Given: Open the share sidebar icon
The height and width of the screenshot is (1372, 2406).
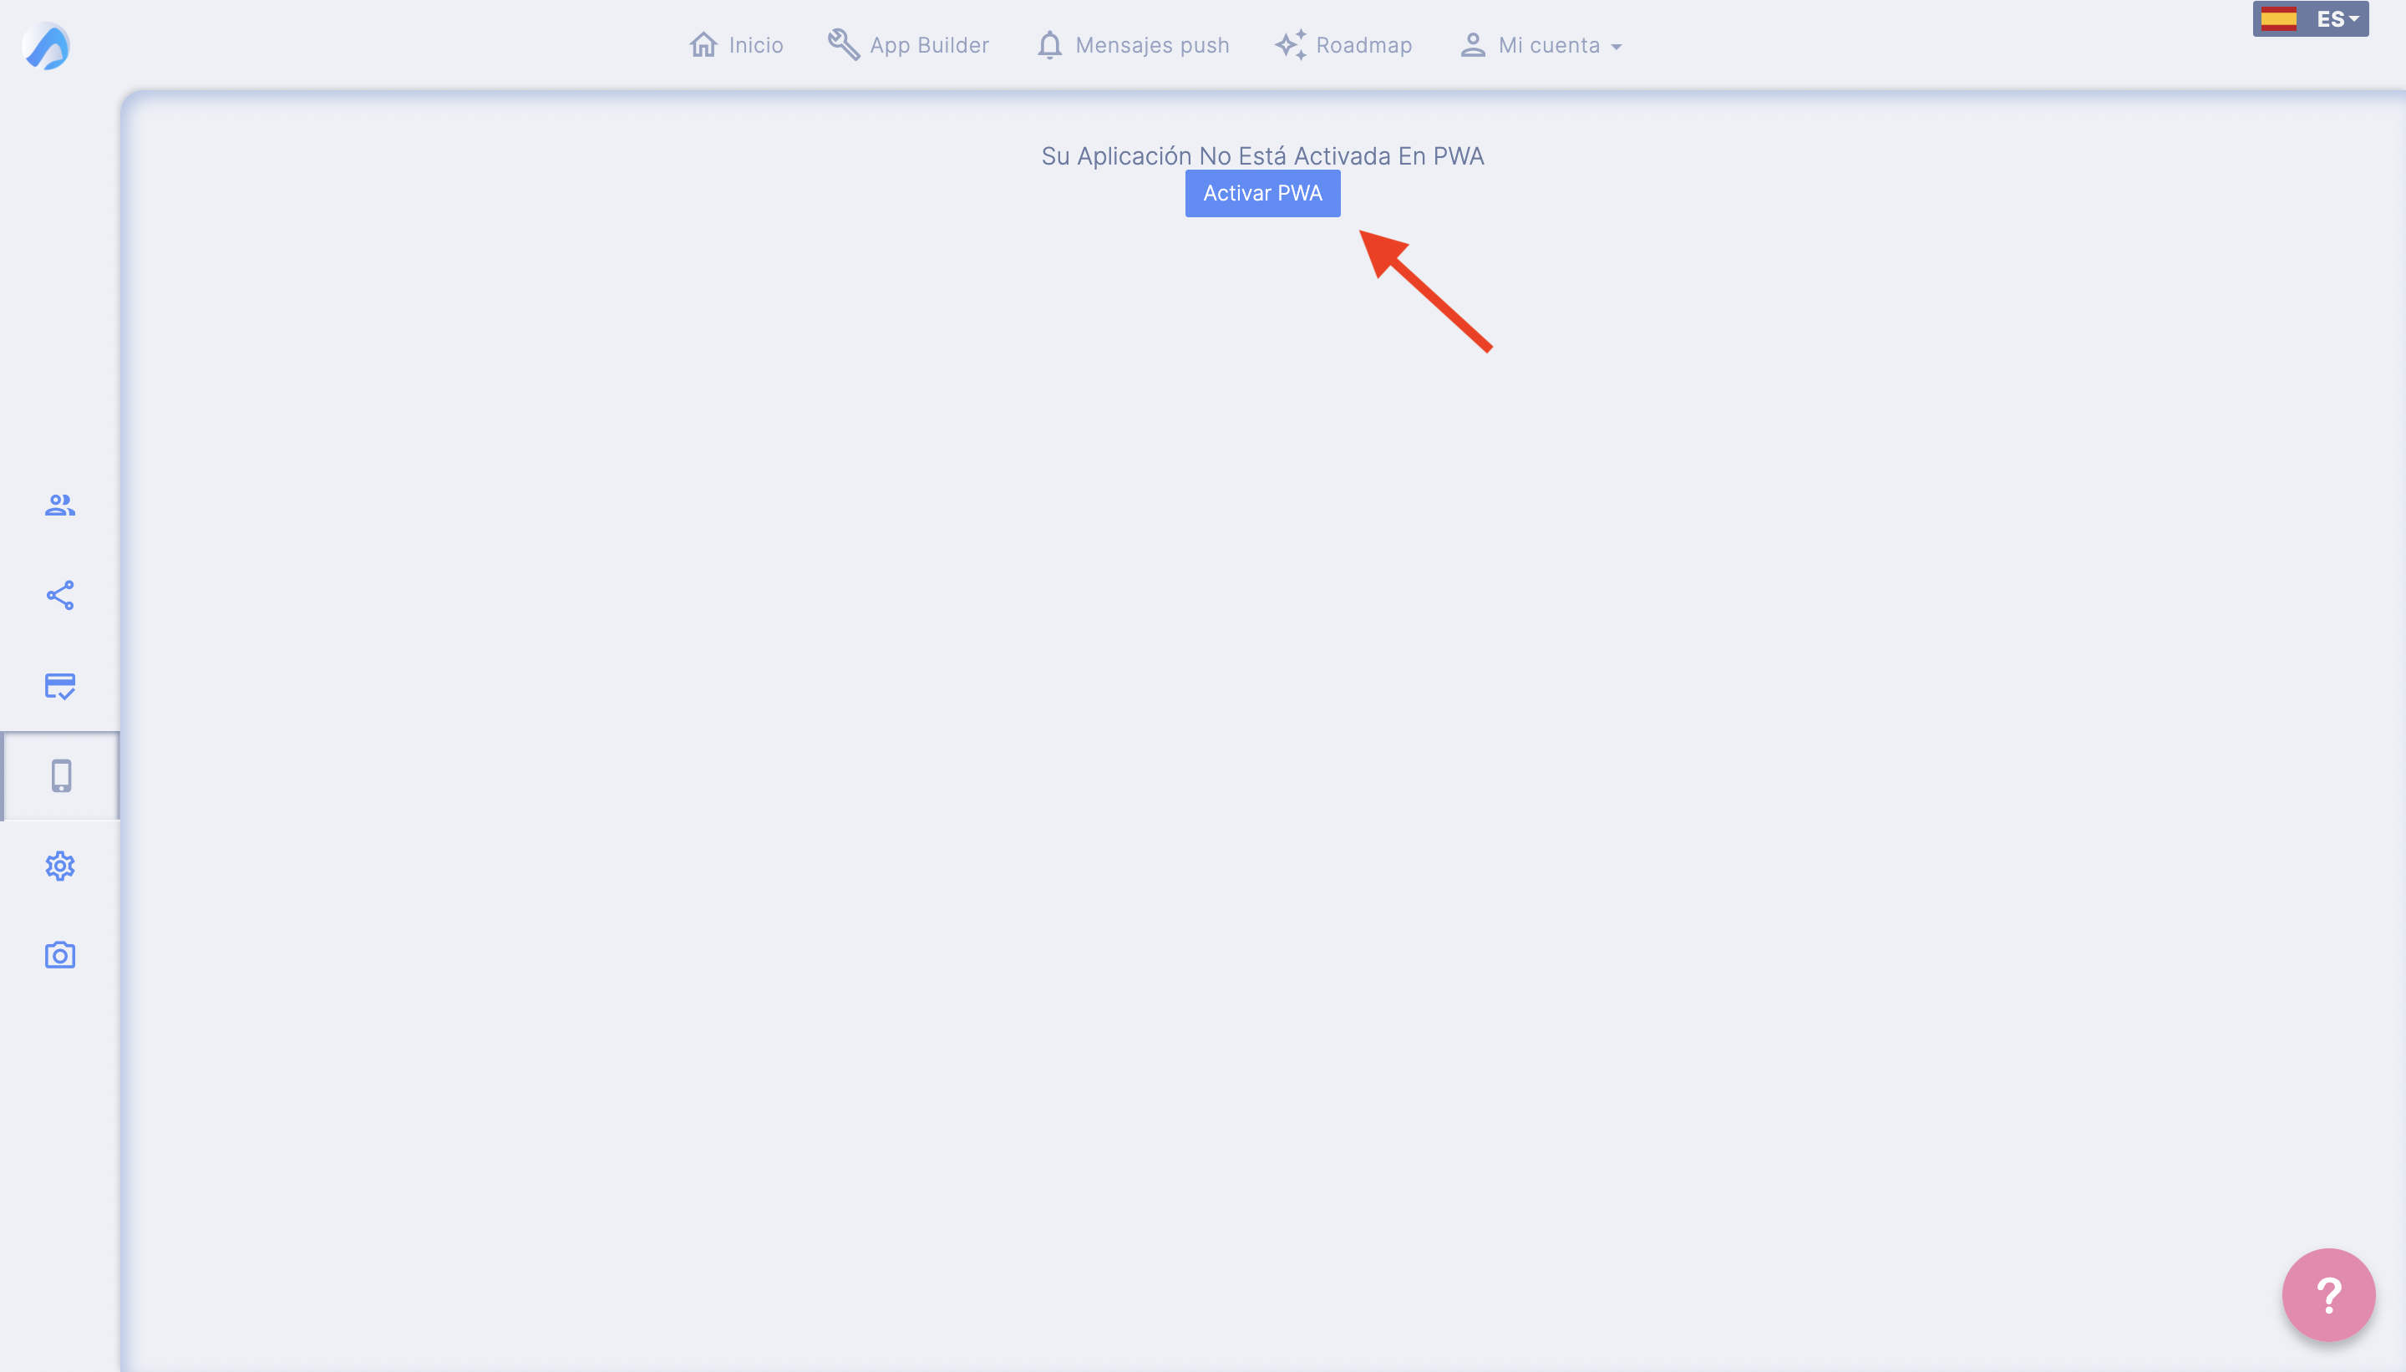Looking at the screenshot, I should click(60, 595).
